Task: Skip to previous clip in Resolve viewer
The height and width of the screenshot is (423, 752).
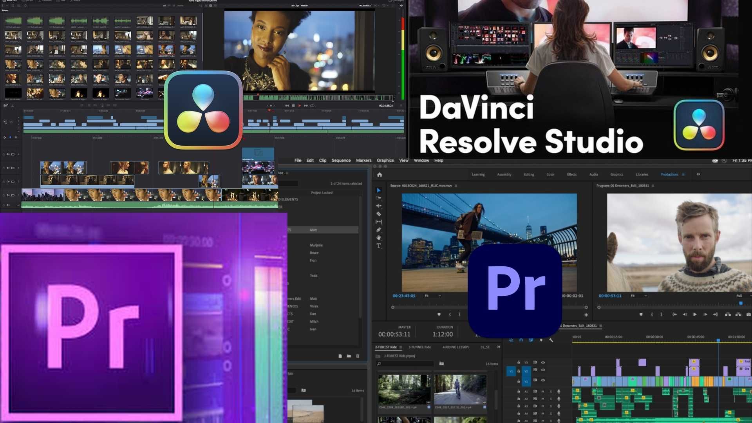Action: tap(287, 105)
